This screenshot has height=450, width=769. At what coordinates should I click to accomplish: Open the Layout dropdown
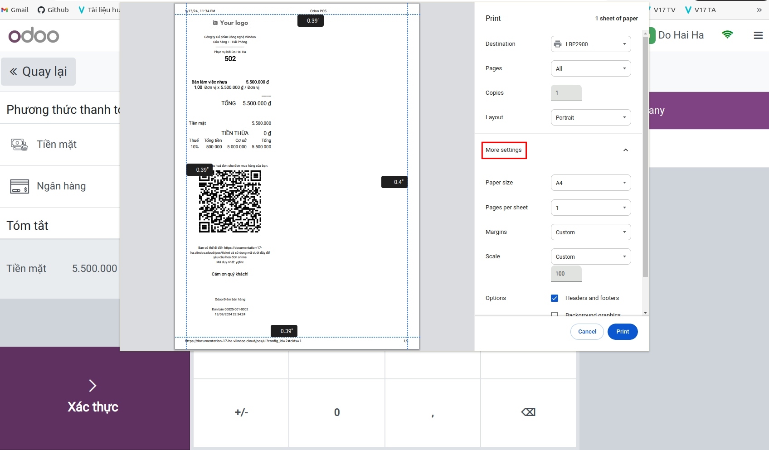pyautogui.click(x=591, y=117)
